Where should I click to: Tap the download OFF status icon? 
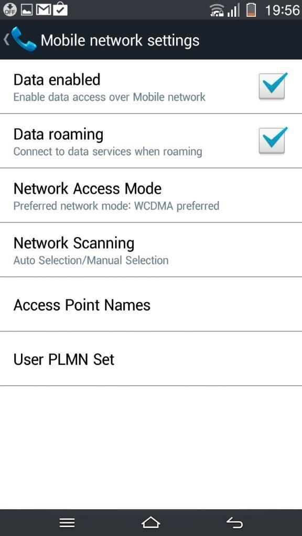click(10, 9)
